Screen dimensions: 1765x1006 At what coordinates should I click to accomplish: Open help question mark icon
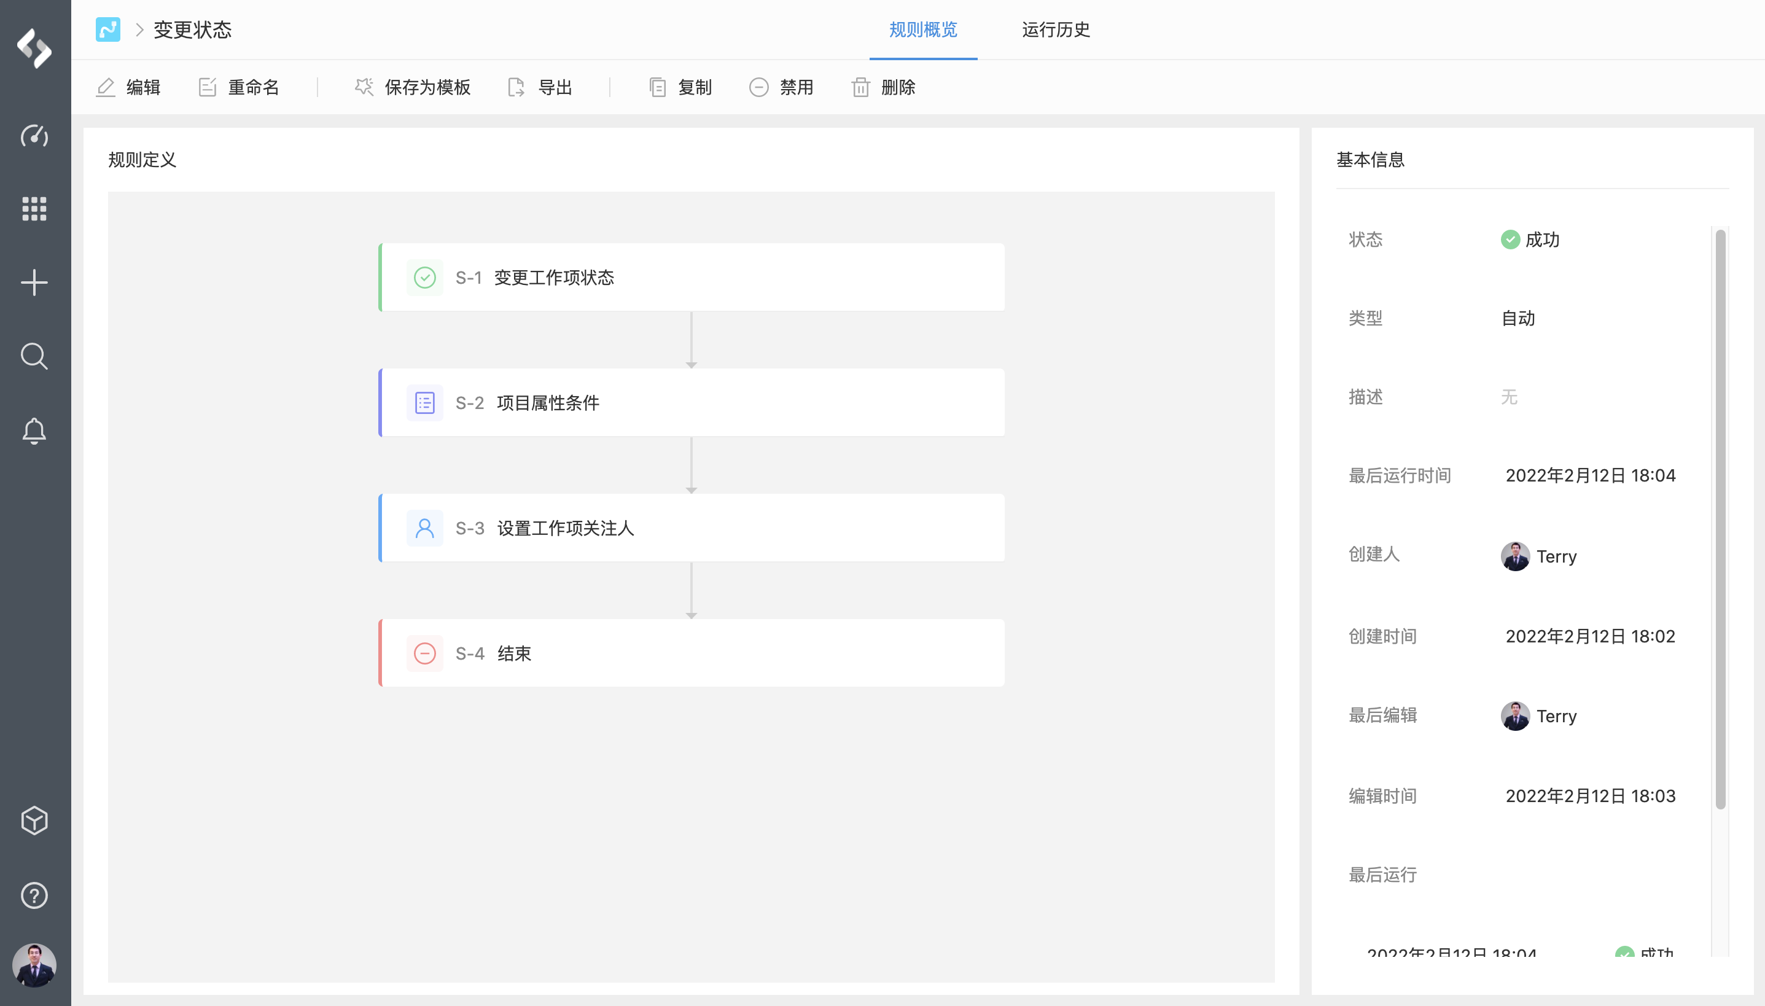pos(34,895)
